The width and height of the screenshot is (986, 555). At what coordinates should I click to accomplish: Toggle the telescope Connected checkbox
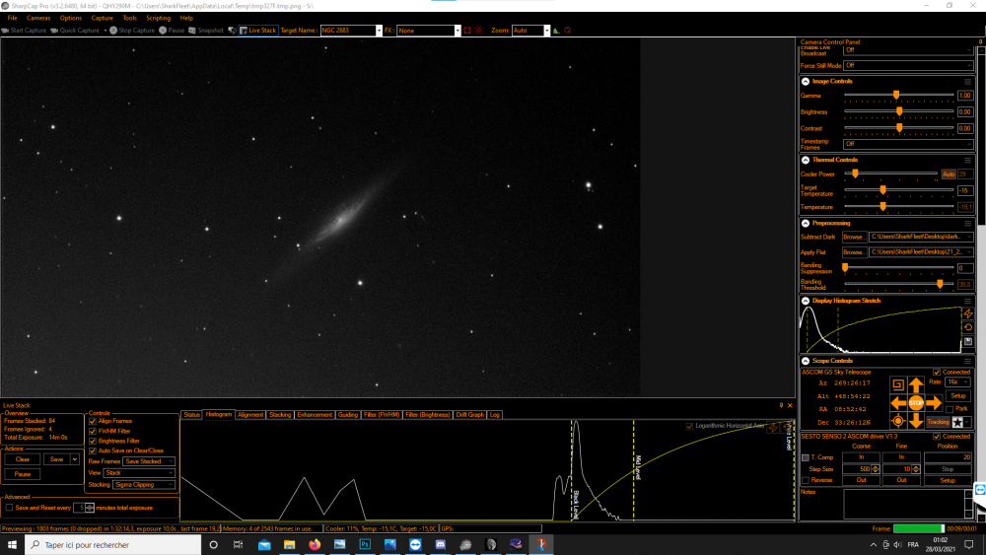click(937, 372)
